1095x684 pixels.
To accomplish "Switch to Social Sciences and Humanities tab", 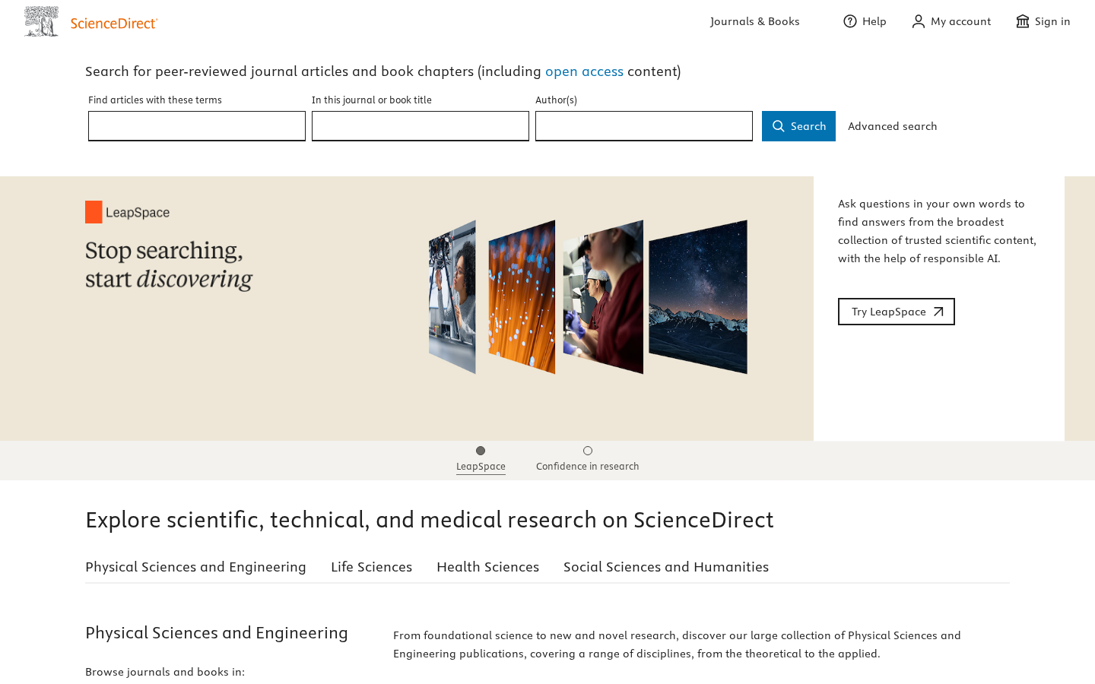I will 666,567.
